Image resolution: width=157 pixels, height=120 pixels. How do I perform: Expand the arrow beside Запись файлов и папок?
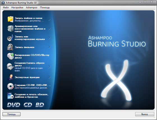pos(49,19)
